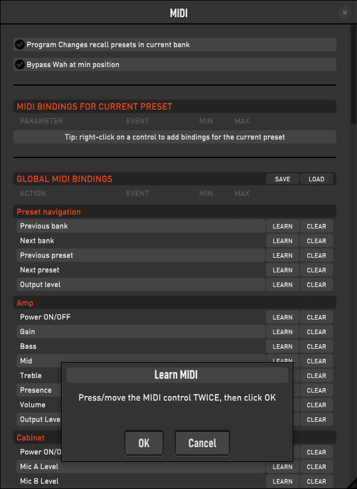
Task: Learn MIDI for Output level
Action: 282,285
